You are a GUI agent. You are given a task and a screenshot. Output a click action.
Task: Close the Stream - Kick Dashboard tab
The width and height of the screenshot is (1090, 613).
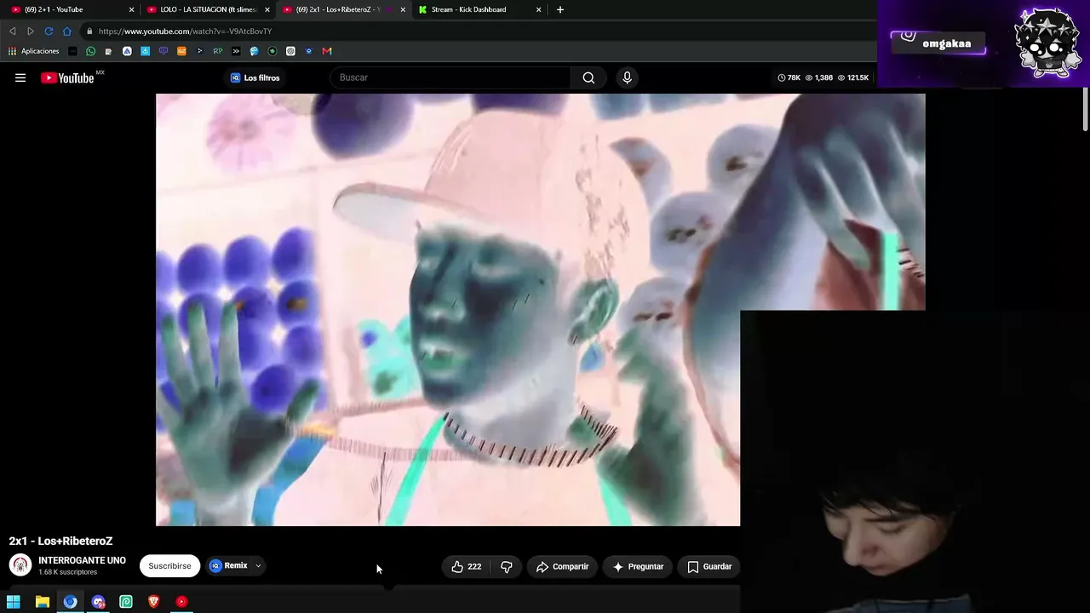click(538, 9)
